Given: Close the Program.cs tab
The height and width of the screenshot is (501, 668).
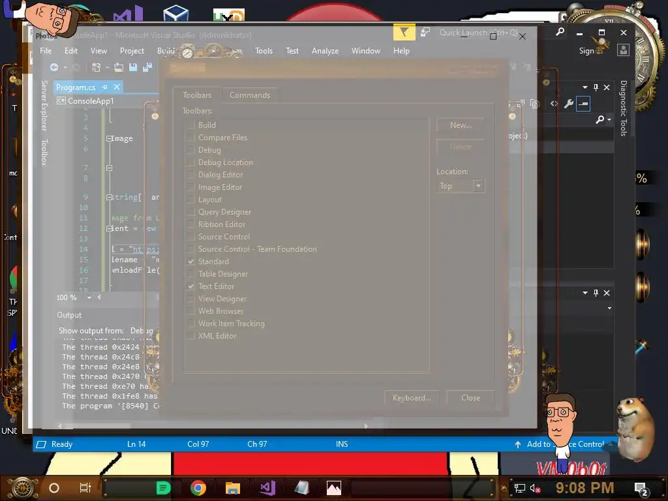Looking at the screenshot, I should tap(116, 87).
